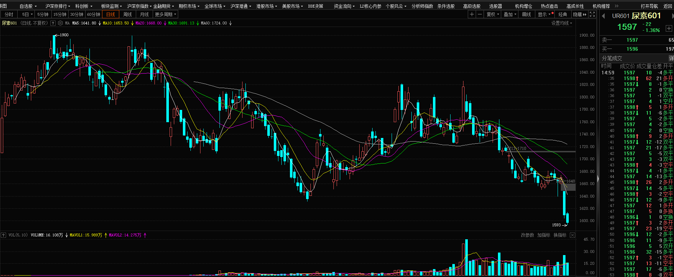Hide side panel with 隐藏 button
The height and width of the screenshot is (277, 674).
tap(580, 14)
